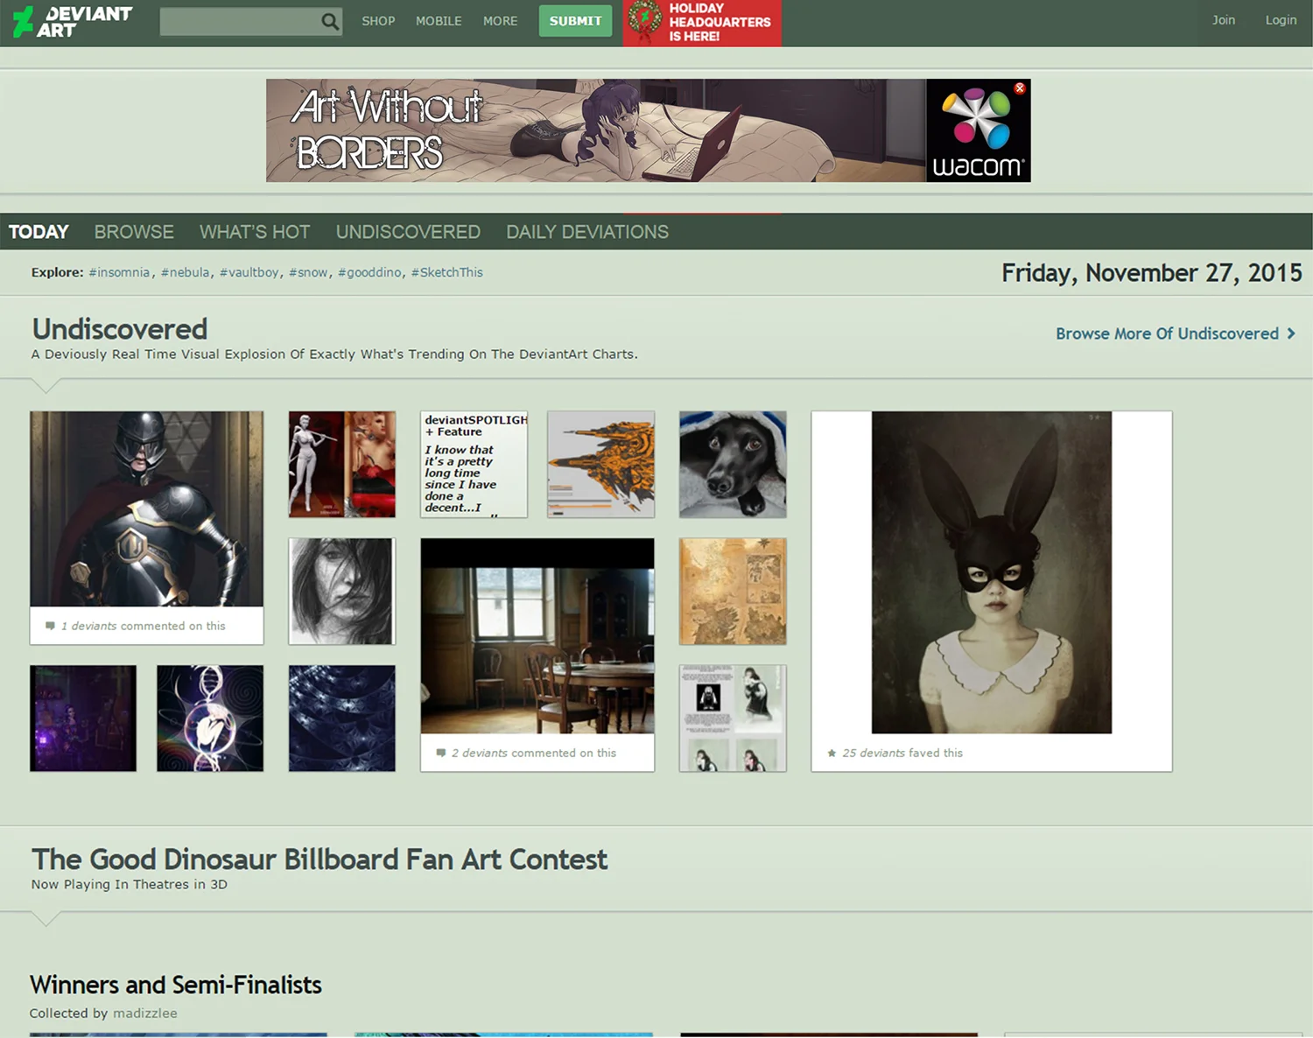Expand Browse More Of Undiscovered chevron
This screenshot has height=1038, width=1313.
click(x=1291, y=333)
